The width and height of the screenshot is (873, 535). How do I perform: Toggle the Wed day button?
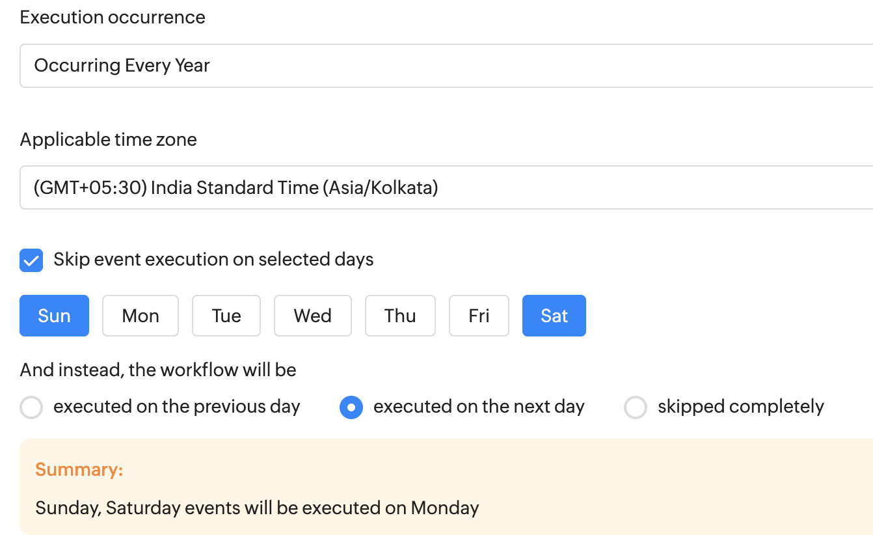click(x=313, y=316)
